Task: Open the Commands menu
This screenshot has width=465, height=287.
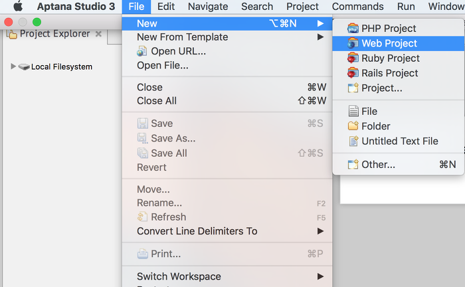Action: coord(357,7)
